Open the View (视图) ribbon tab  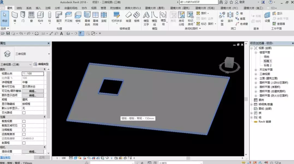click(x=94, y=8)
